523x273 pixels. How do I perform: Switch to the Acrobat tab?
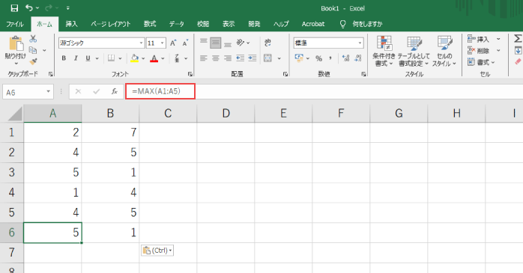click(313, 24)
